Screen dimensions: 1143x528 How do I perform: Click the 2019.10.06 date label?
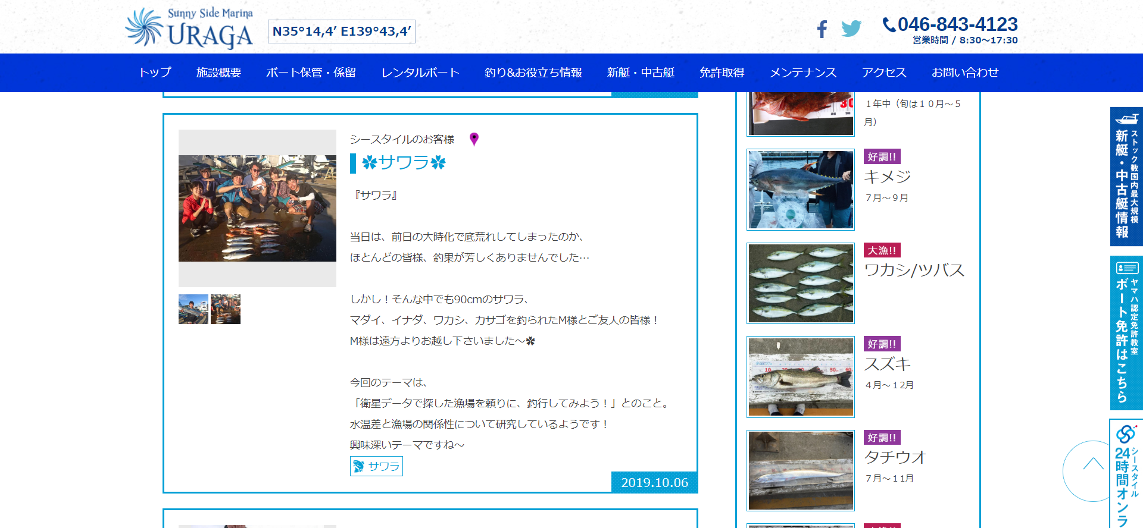click(x=655, y=482)
